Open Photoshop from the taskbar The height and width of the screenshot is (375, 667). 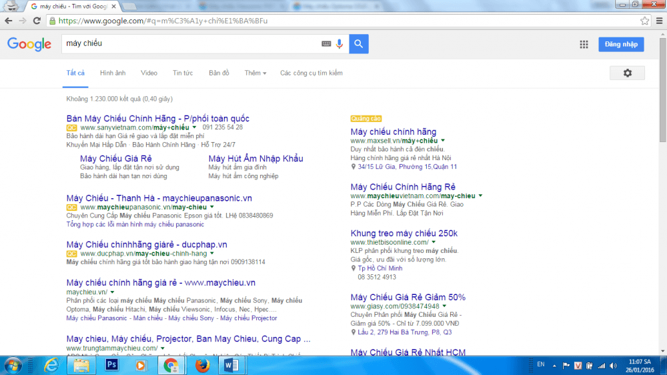tap(111, 365)
